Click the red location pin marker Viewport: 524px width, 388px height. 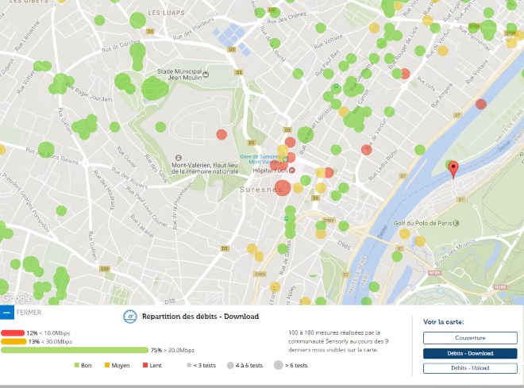(x=453, y=170)
